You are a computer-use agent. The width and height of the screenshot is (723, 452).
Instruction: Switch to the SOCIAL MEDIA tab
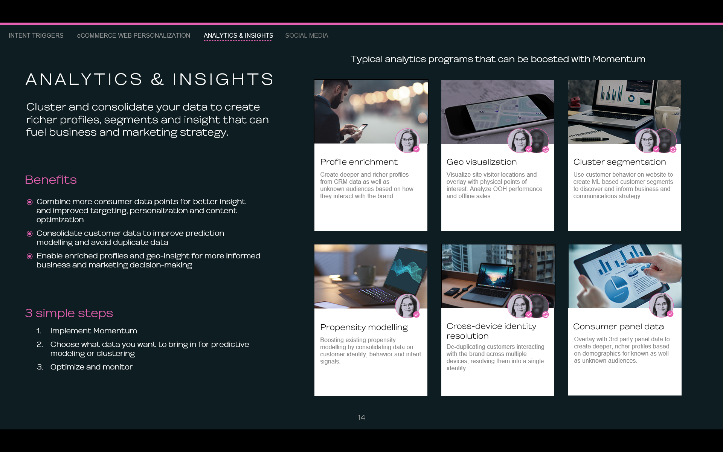pos(307,35)
